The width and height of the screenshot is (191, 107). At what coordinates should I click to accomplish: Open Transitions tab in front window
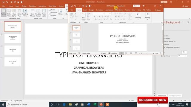tap(100, 10)
